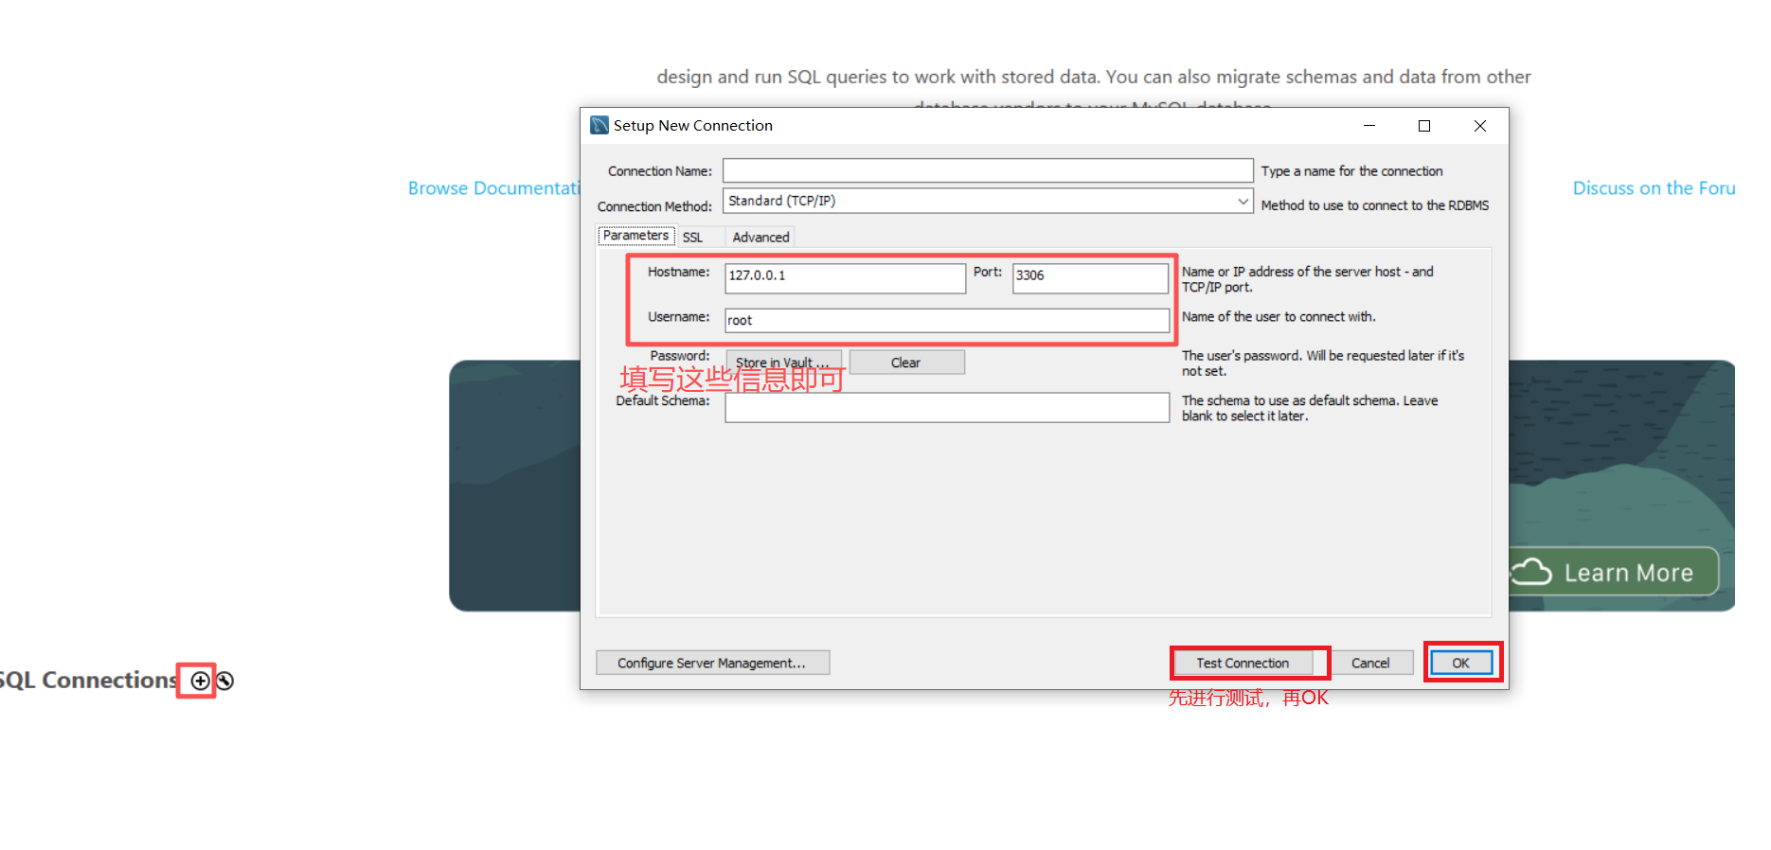The width and height of the screenshot is (1771, 850).
Task: Click the Cancel button
Action: [1370, 663]
